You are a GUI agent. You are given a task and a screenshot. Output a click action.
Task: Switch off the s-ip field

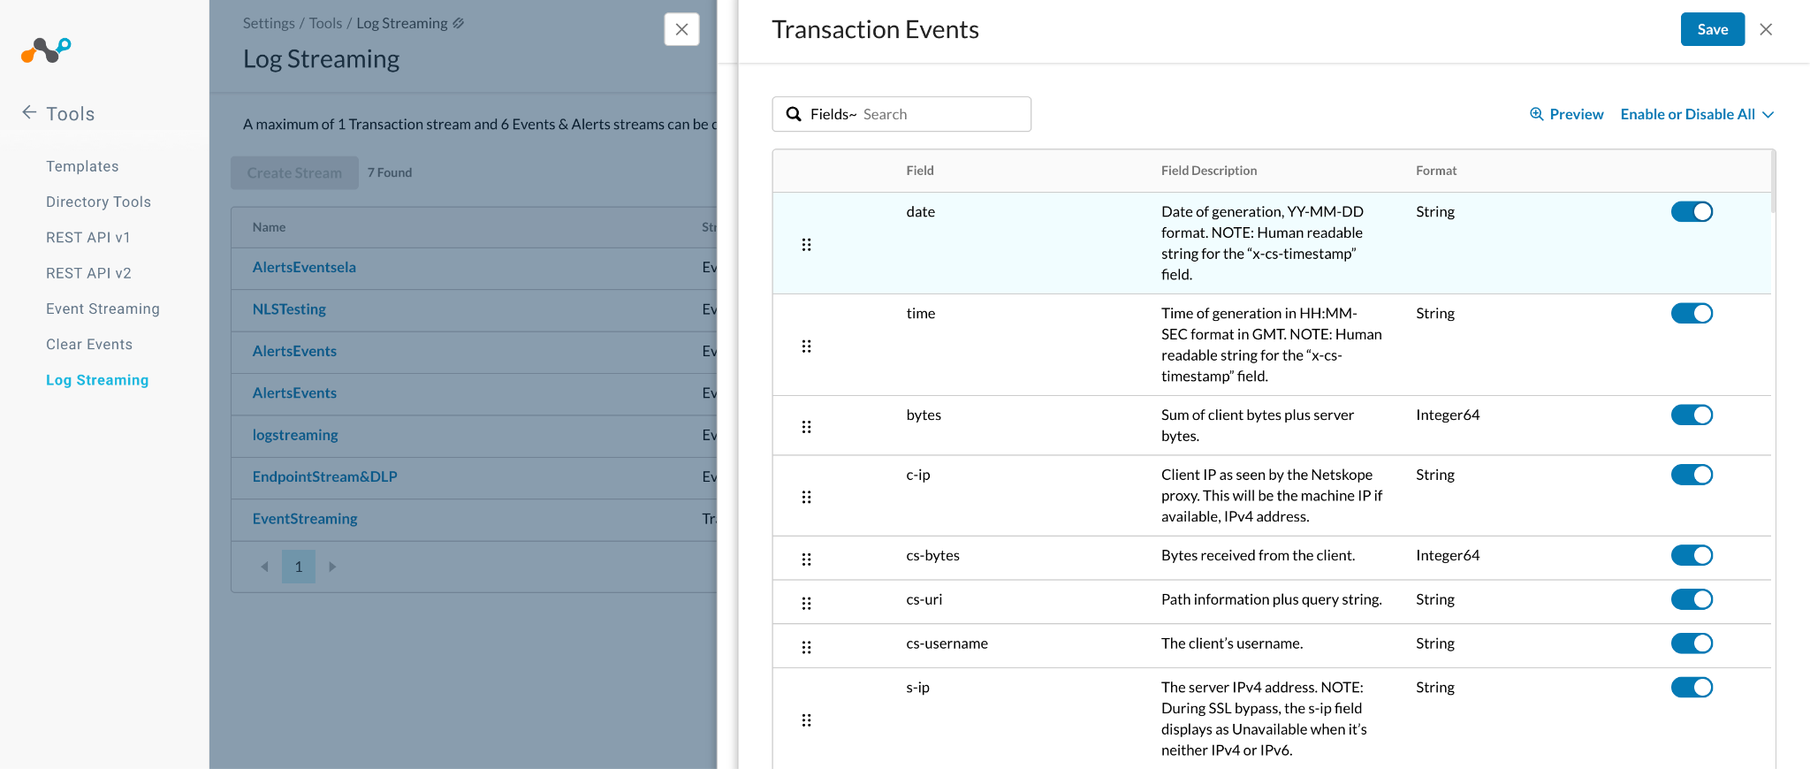(x=1692, y=687)
